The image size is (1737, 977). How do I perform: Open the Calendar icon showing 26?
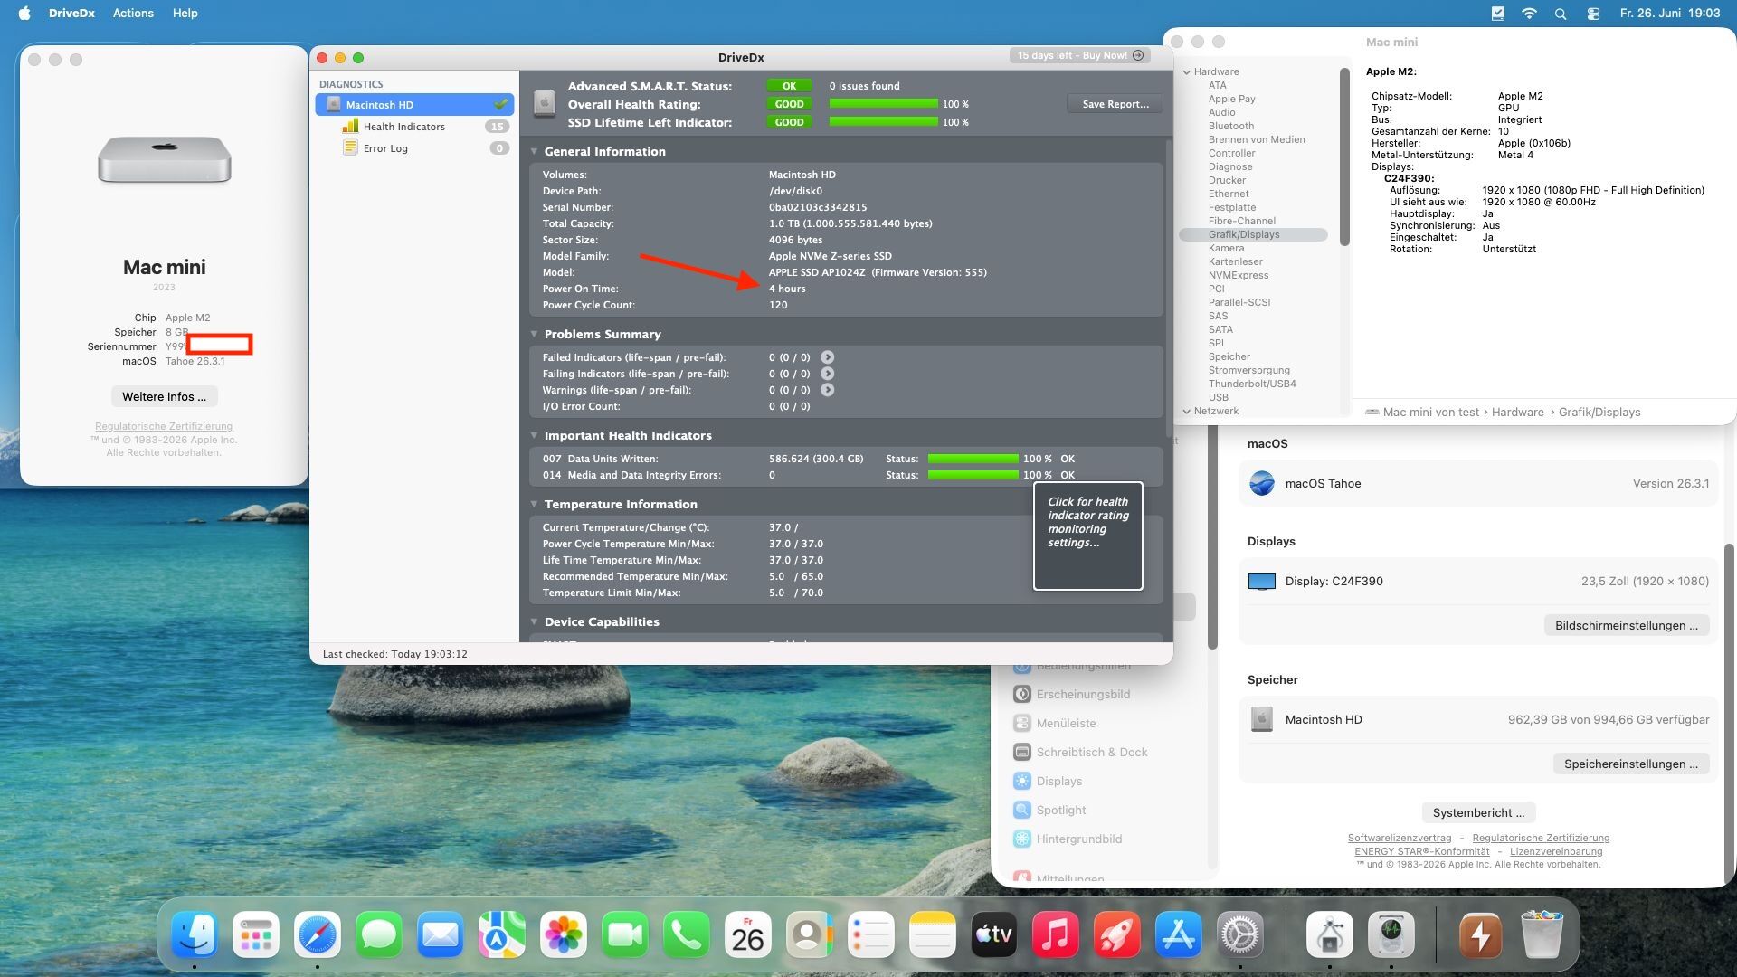(748, 934)
